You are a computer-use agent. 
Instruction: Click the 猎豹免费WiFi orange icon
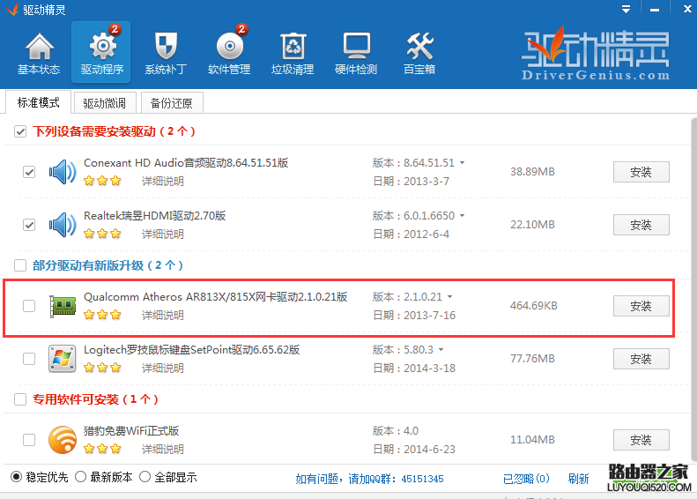tap(63, 439)
